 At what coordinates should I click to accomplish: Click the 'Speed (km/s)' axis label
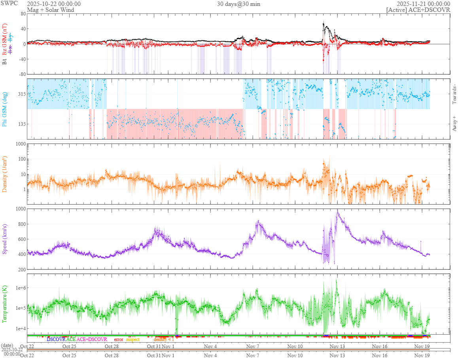click(4, 239)
